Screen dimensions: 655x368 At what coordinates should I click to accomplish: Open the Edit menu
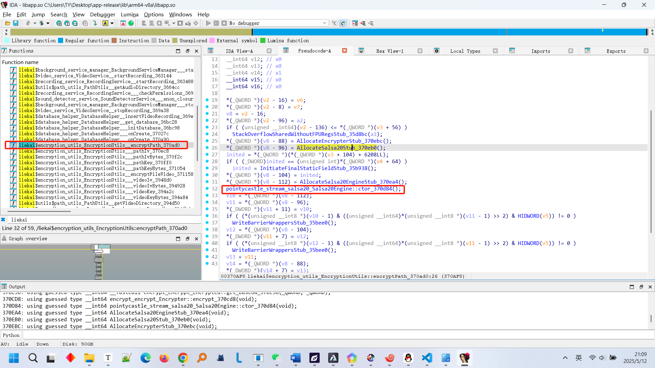21,14
